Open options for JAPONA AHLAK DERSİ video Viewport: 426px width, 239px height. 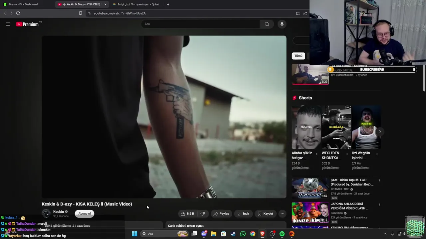pyautogui.click(x=379, y=204)
